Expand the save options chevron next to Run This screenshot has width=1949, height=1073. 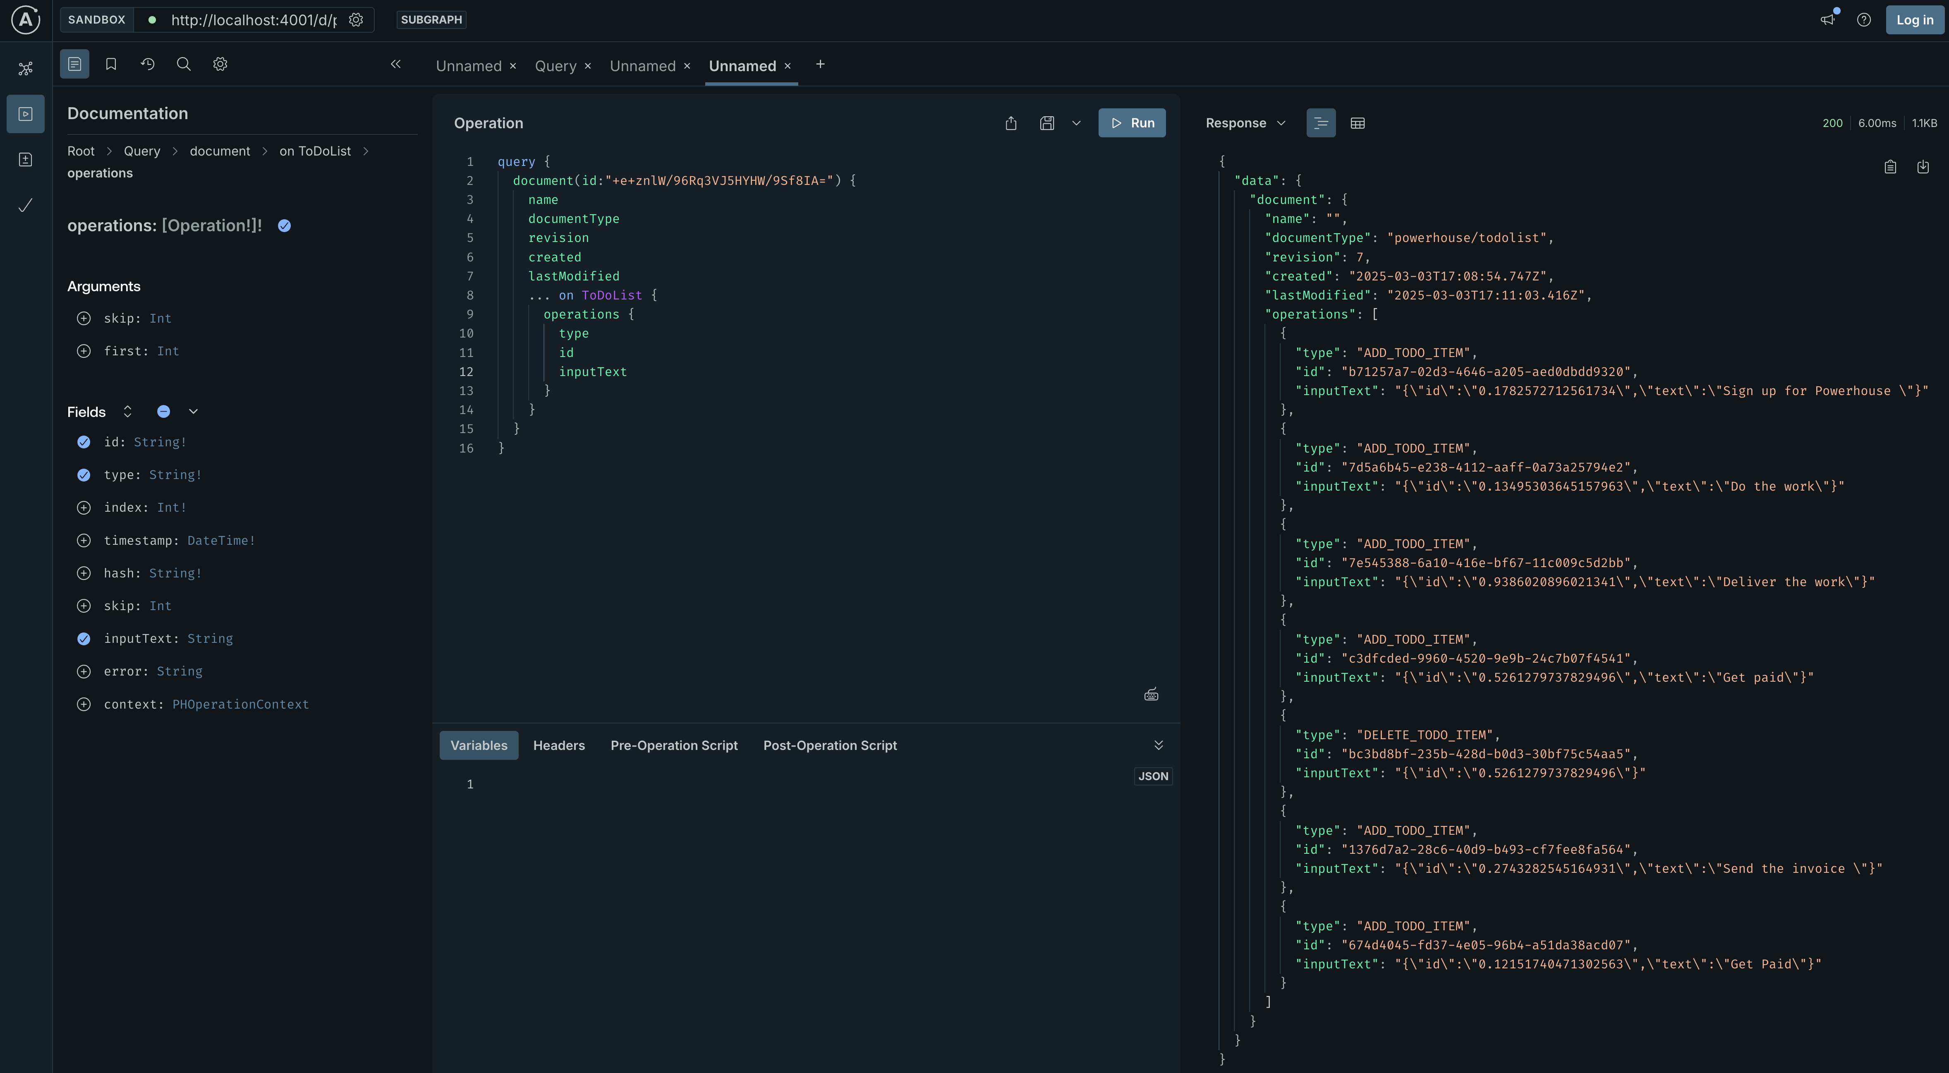pyautogui.click(x=1076, y=122)
